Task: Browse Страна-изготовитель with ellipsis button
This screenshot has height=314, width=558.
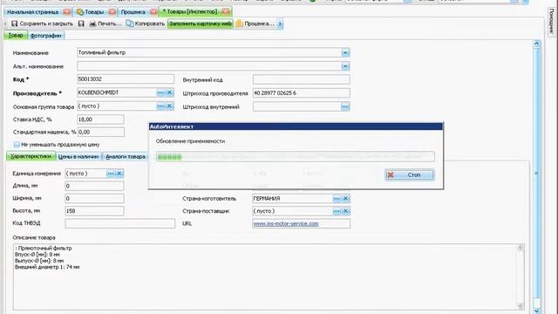Action: [337, 199]
